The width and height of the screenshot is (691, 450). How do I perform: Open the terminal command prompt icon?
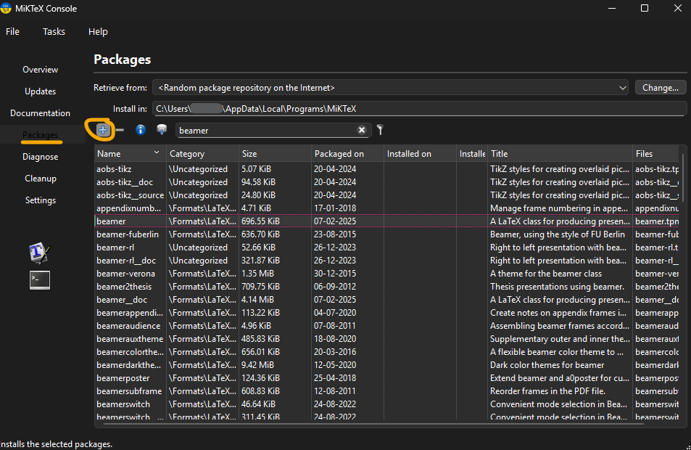pos(40,280)
